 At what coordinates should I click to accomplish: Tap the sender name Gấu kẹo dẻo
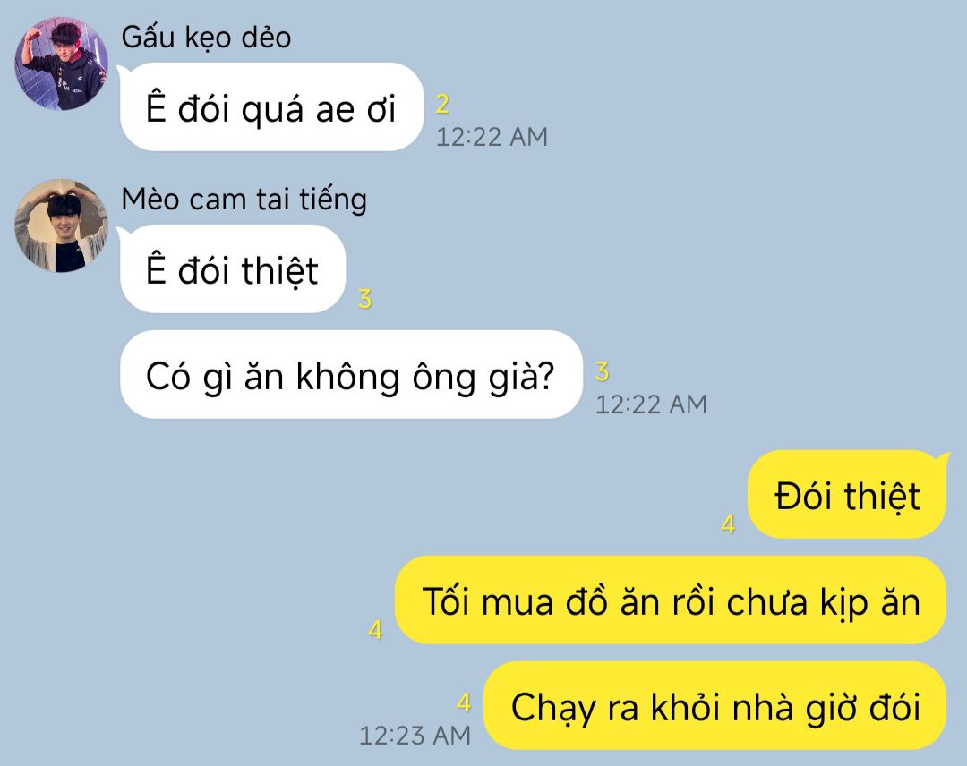click(206, 38)
